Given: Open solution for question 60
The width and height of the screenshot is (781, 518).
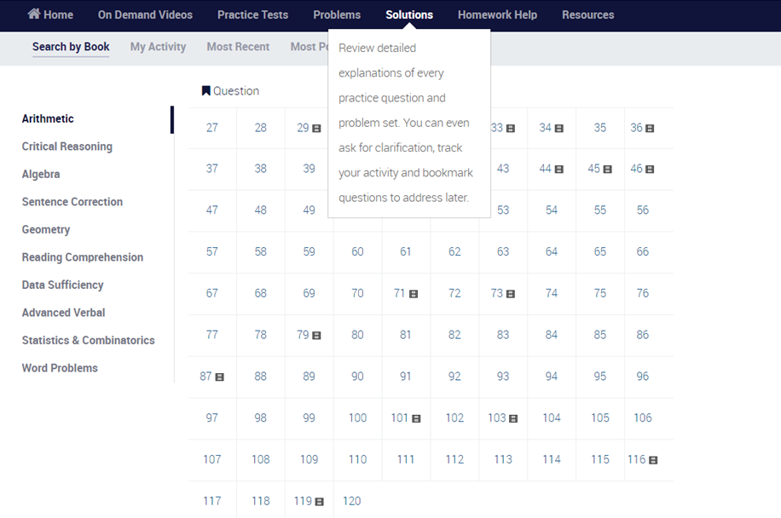Looking at the screenshot, I should [357, 251].
